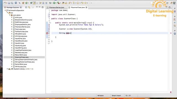Open dropdown arrow next to Debug button
This screenshot has width=177, height=99.
point(52,3)
